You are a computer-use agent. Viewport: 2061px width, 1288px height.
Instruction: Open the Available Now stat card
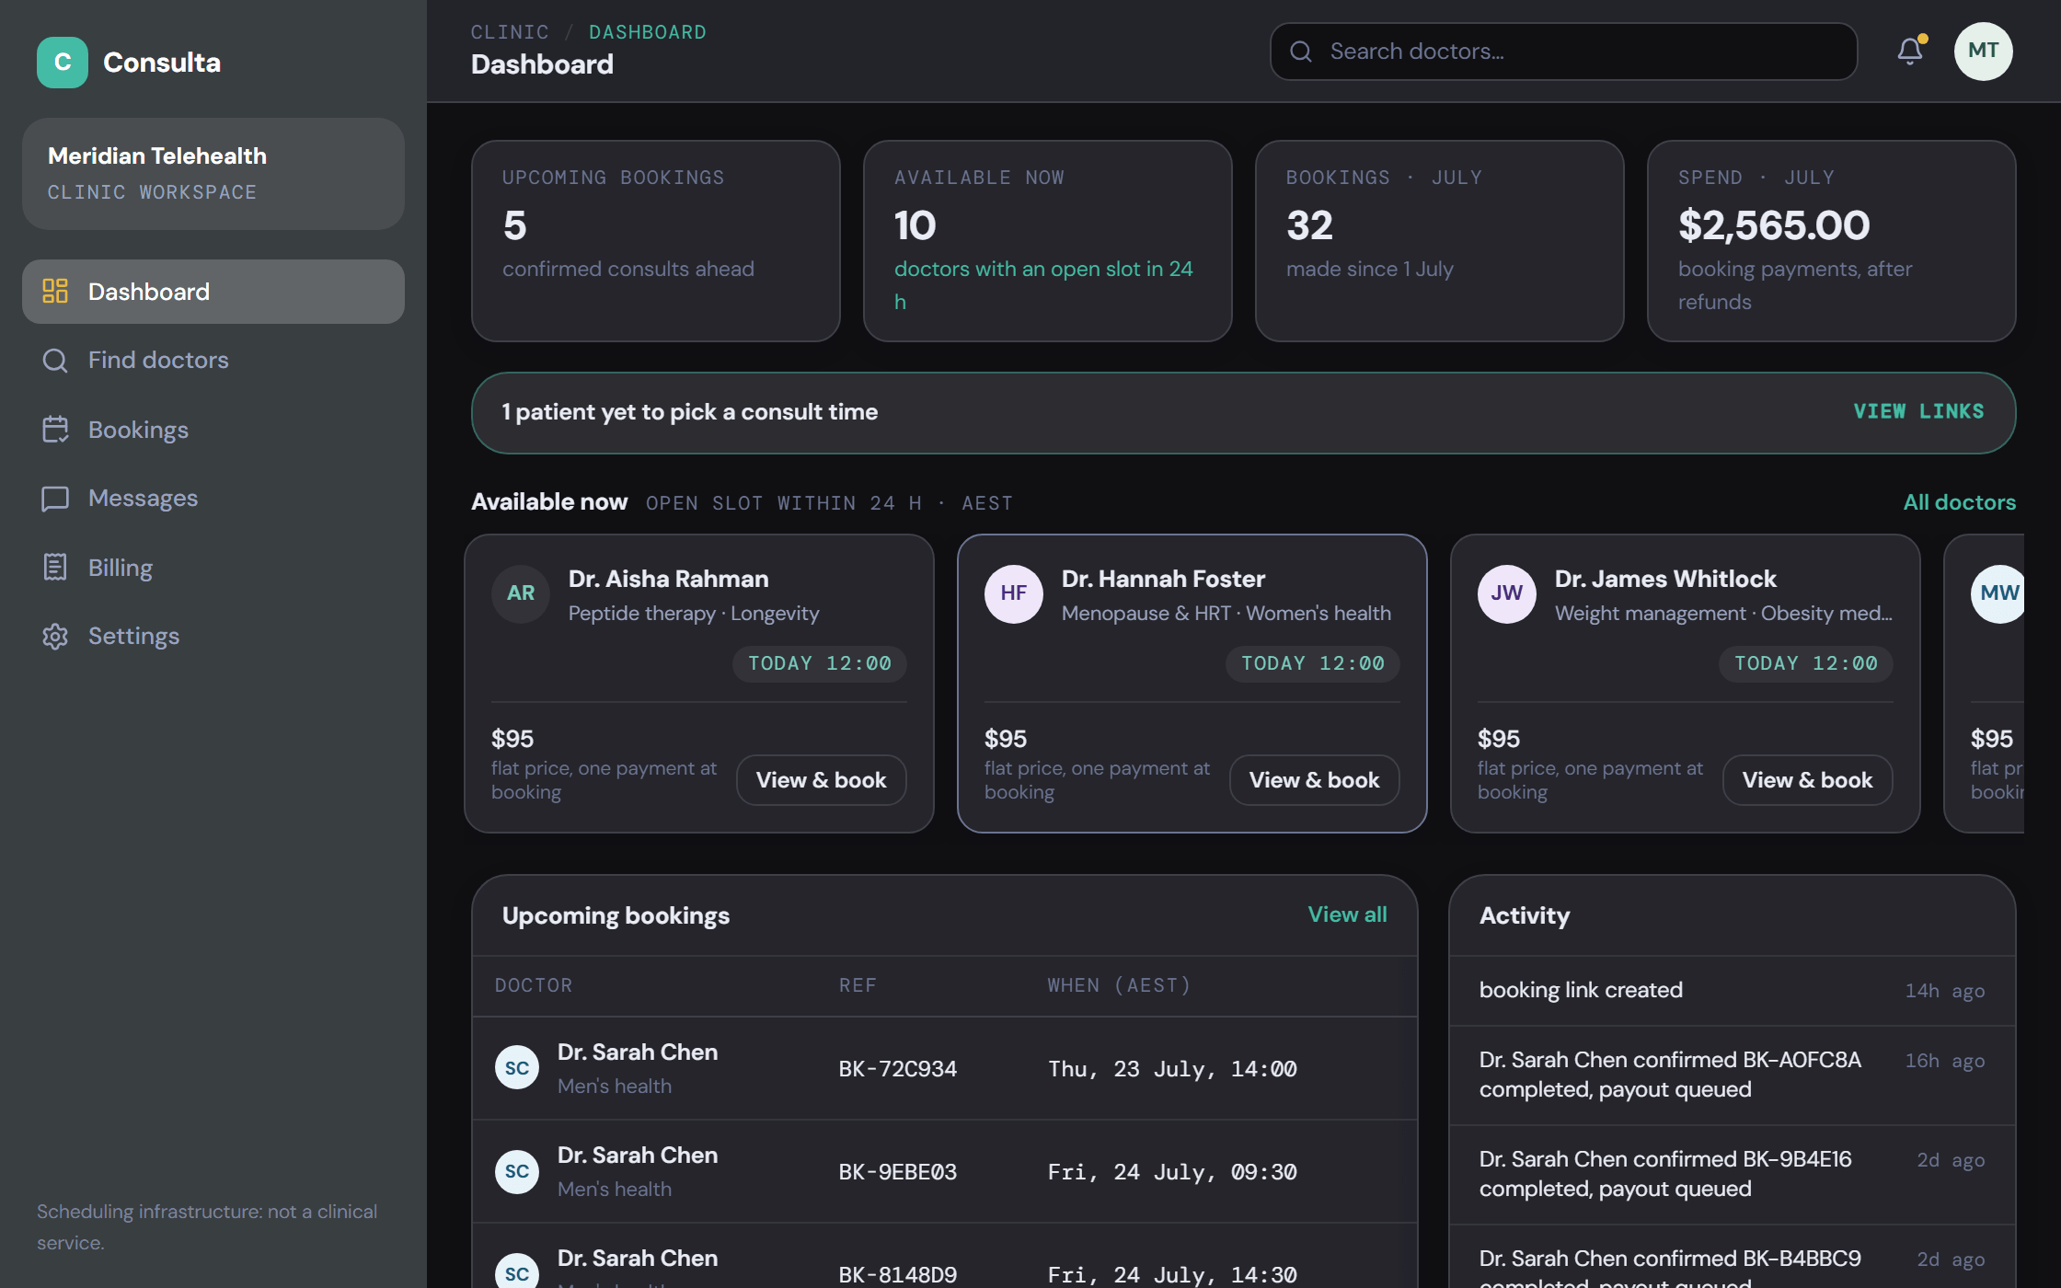tap(1048, 241)
